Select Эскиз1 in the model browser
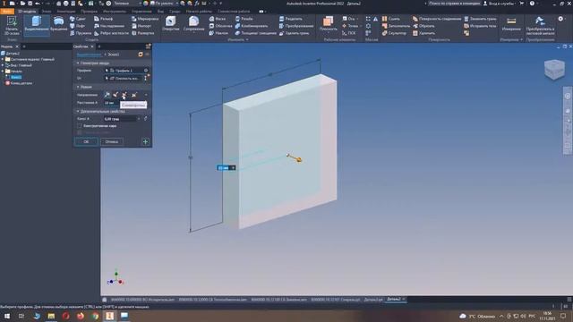This screenshot has width=573, height=322. tap(15, 77)
